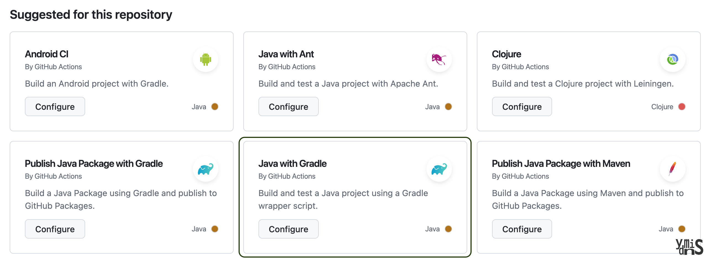Viewport: 711px width, 262px height.
Task: Click the red Clojure language dot
Action: tap(682, 106)
